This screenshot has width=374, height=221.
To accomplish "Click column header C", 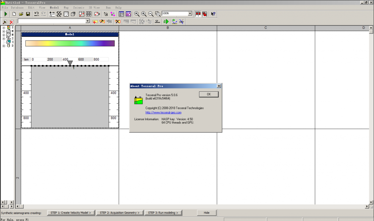I will pyautogui.click(x=266, y=28).
